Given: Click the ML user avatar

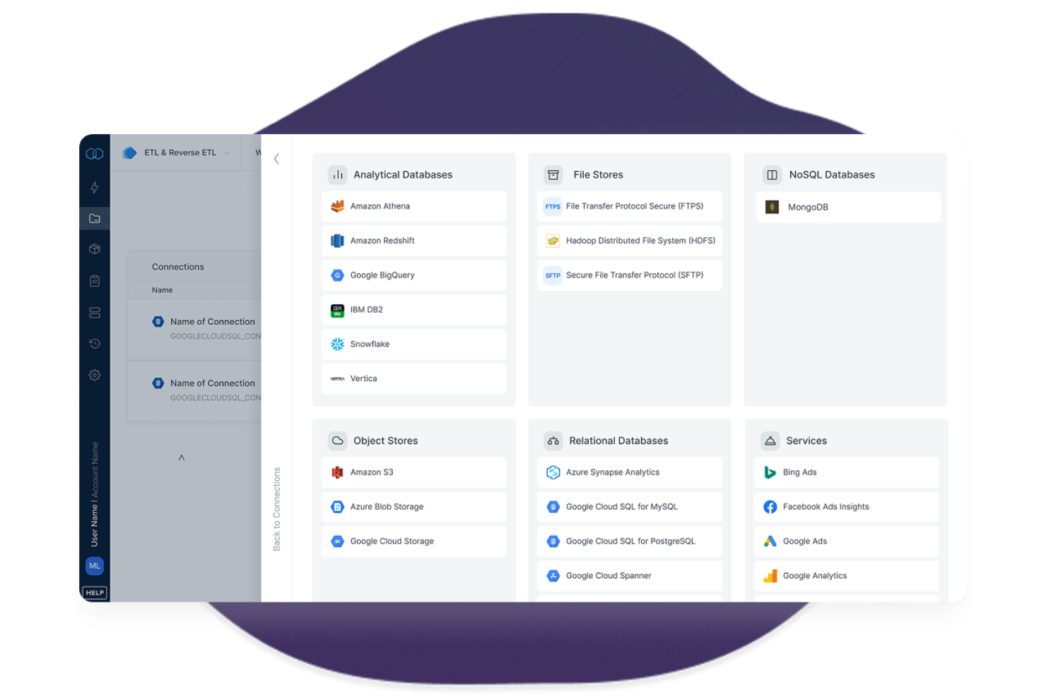Looking at the screenshot, I should (95, 566).
